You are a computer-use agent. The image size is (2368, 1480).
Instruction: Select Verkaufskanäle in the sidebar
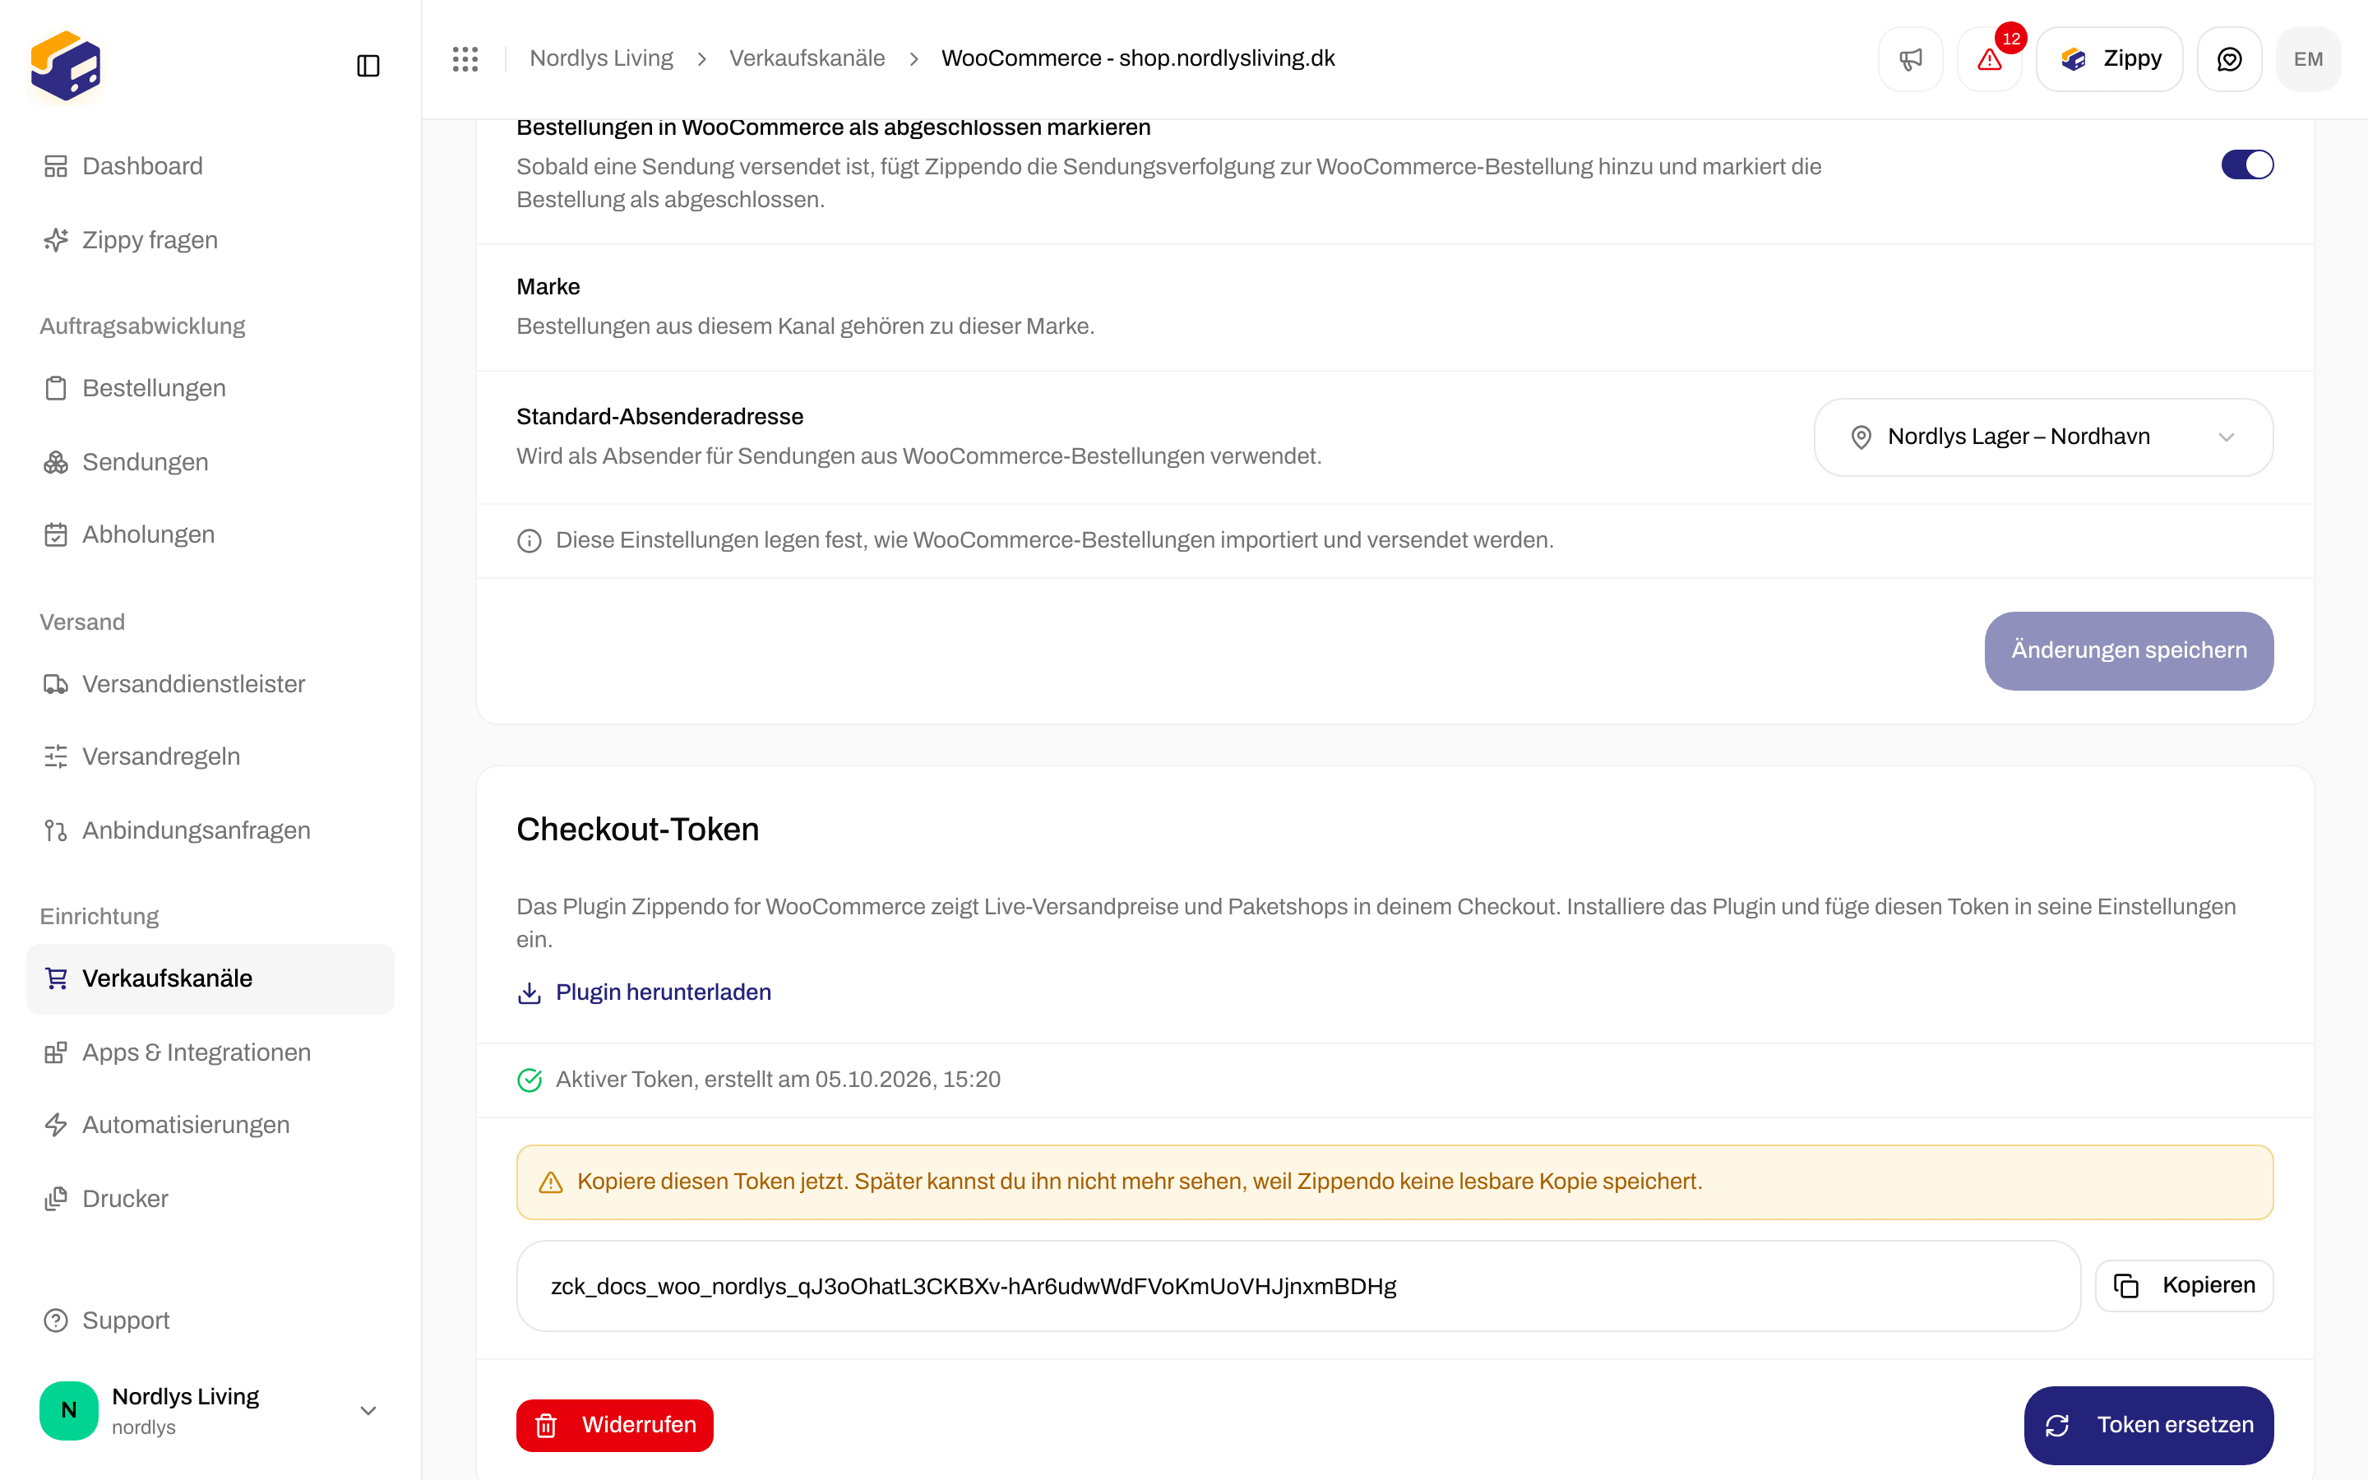click(210, 978)
